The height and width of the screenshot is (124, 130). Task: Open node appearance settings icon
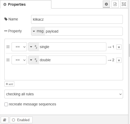click(x=124, y=4)
